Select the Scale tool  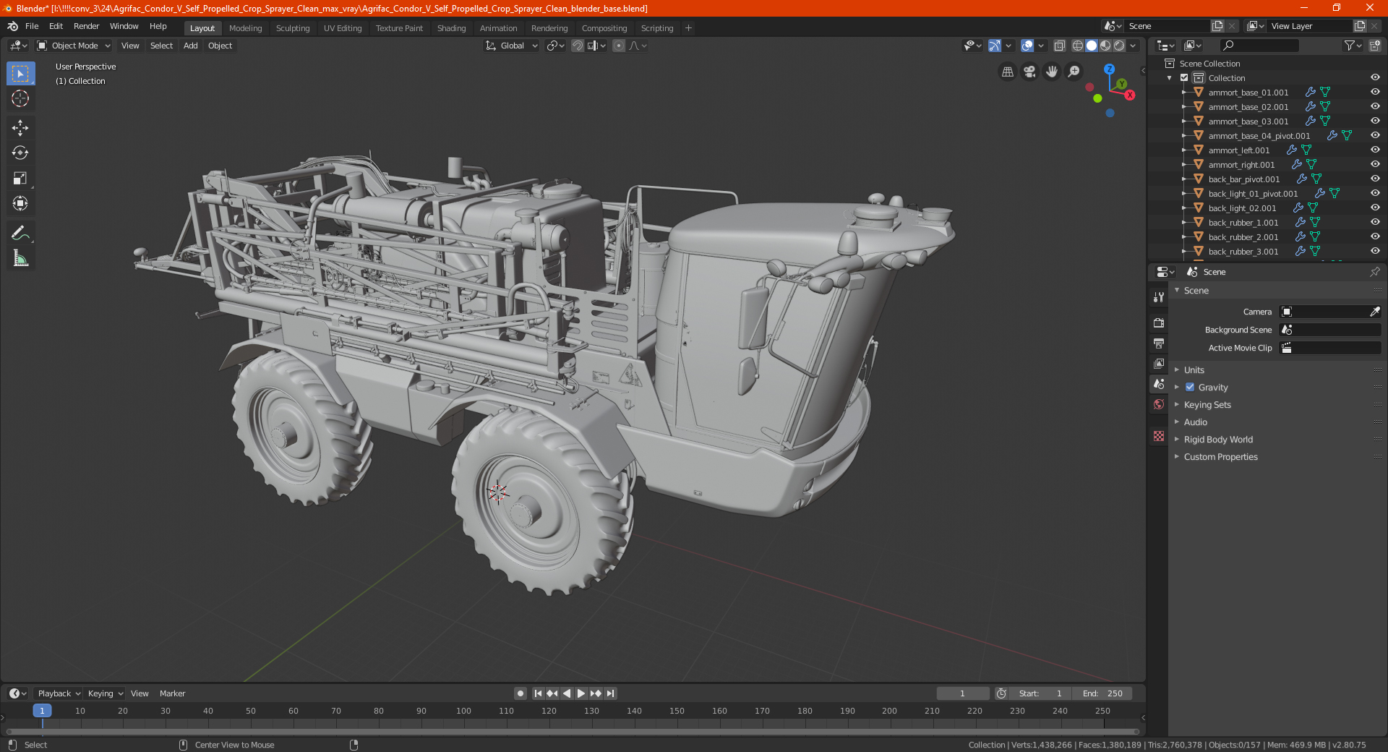point(20,178)
